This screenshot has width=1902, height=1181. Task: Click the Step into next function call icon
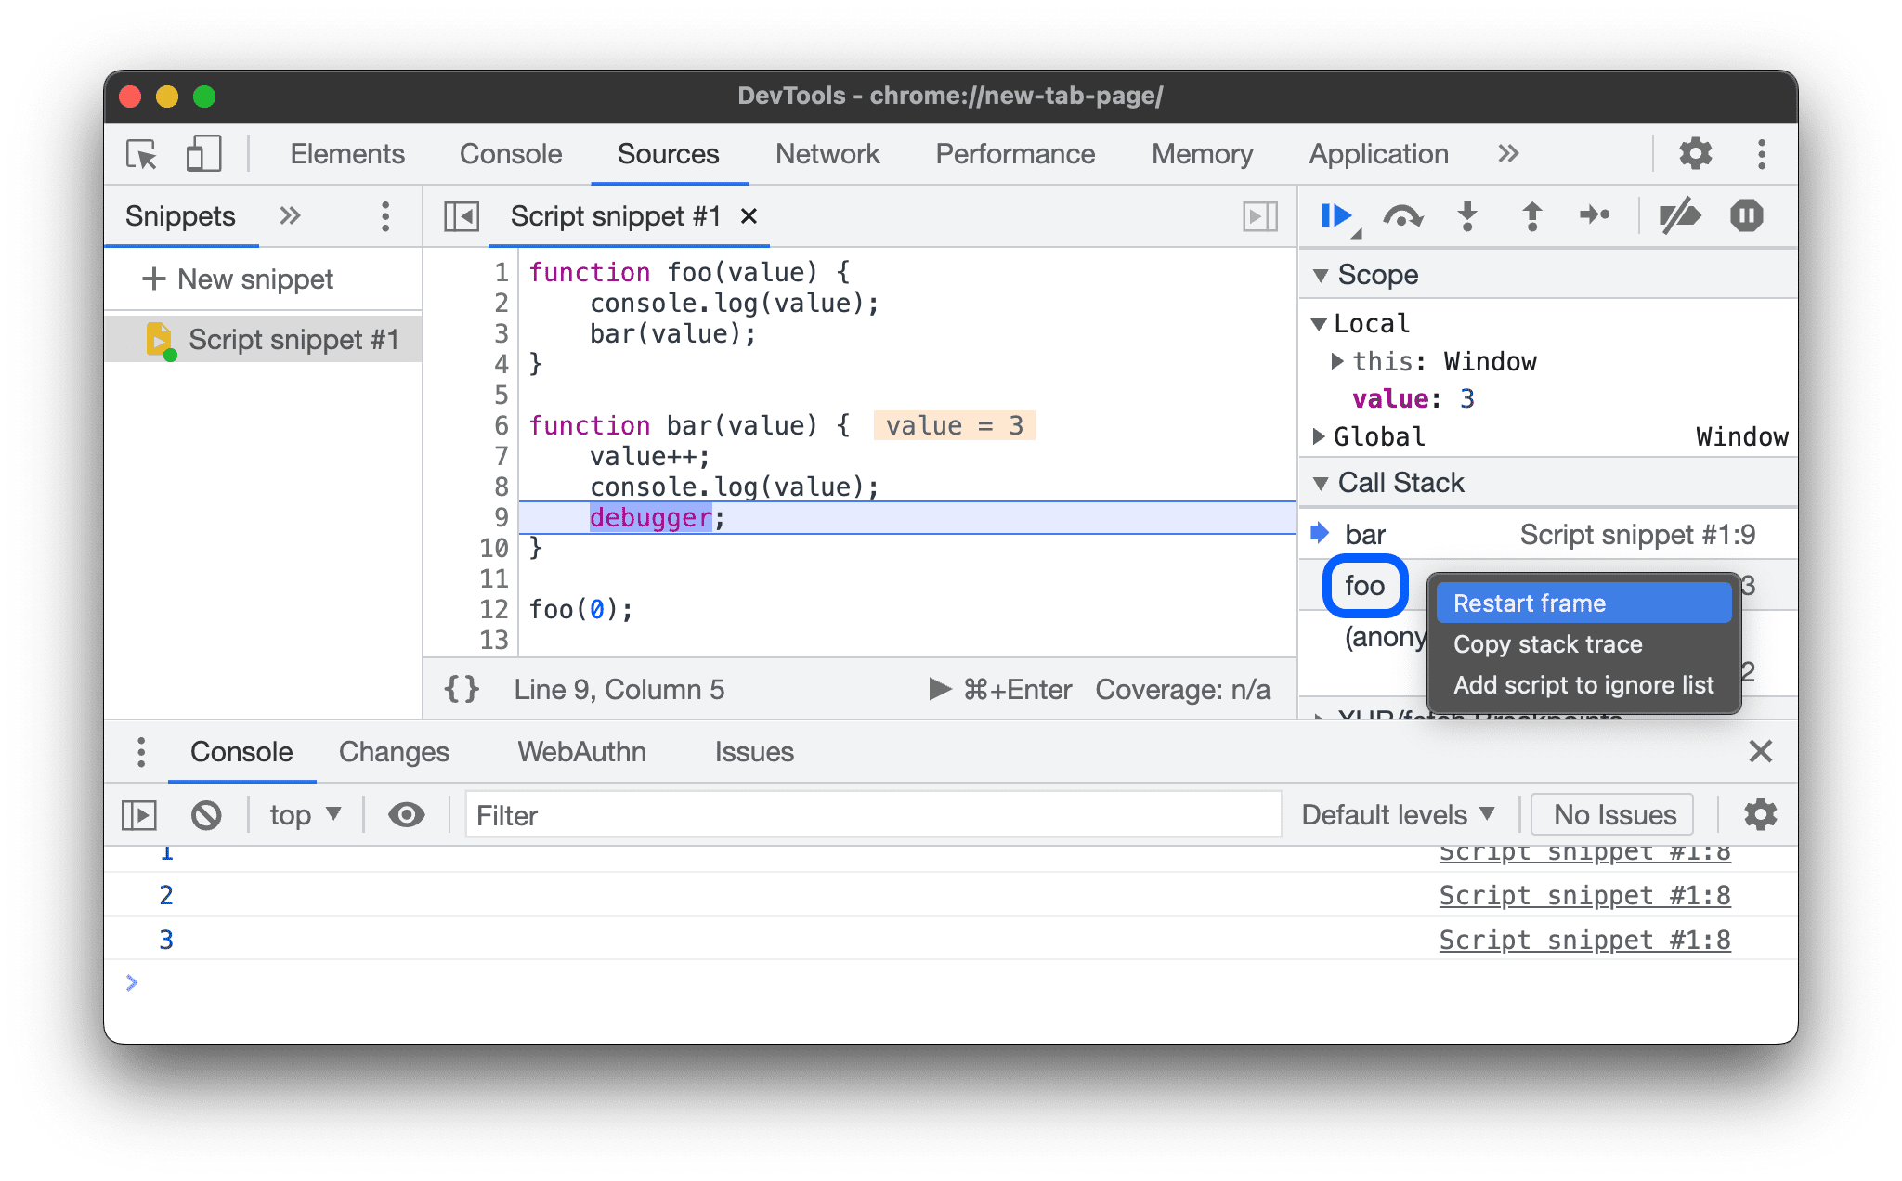tap(1466, 216)
